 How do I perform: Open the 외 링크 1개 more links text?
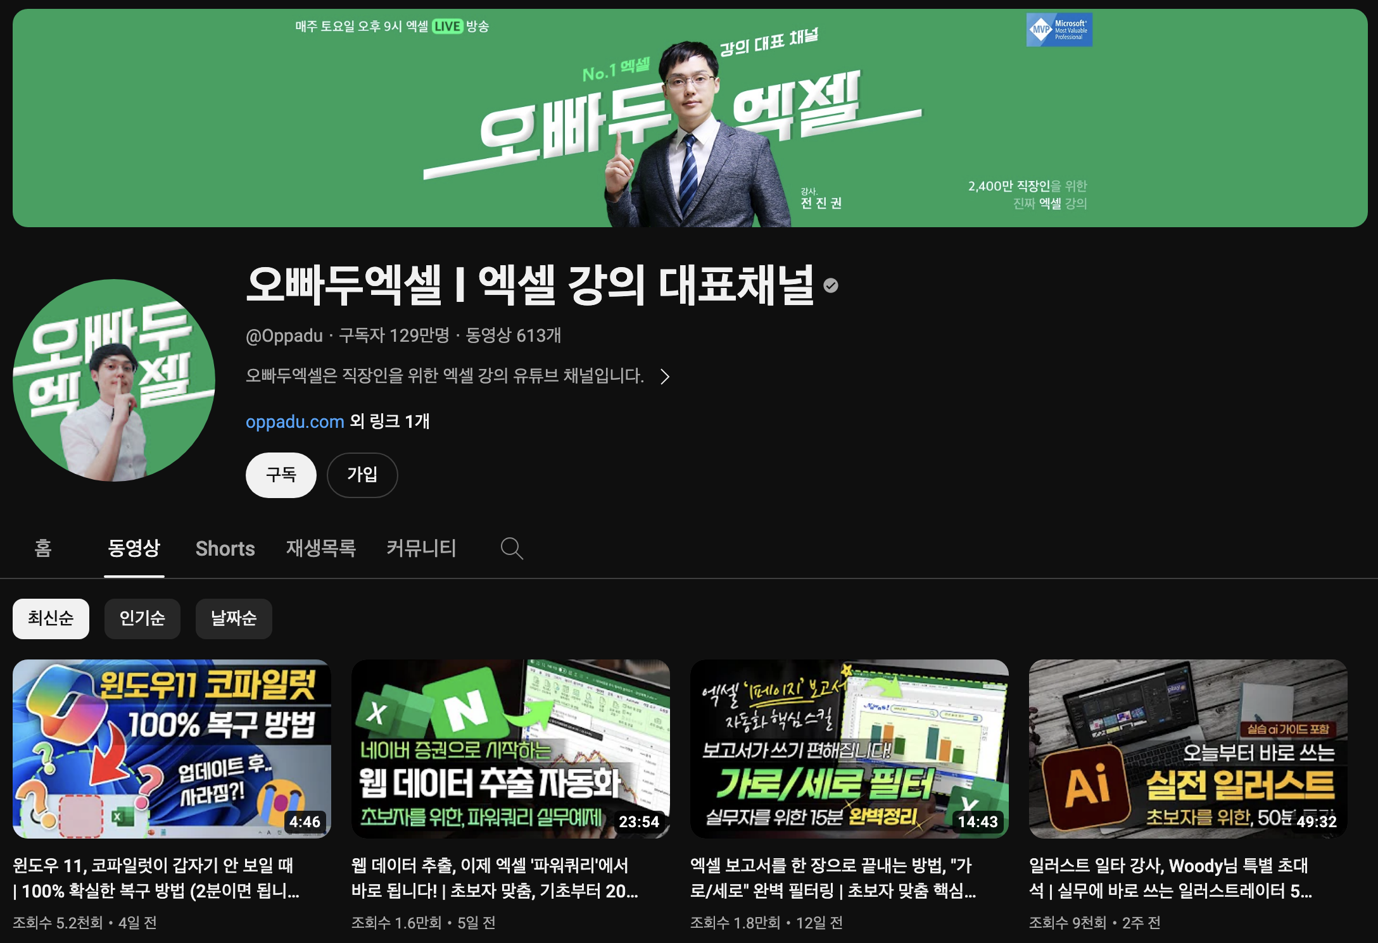(x=389, y=422)
